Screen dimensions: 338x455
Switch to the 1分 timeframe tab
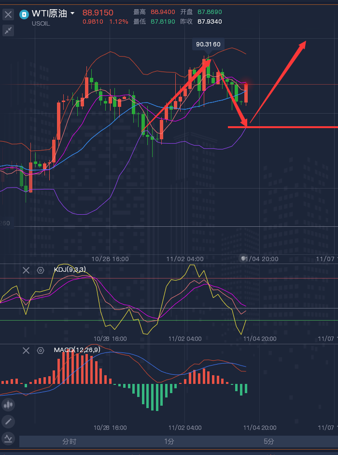169,441
